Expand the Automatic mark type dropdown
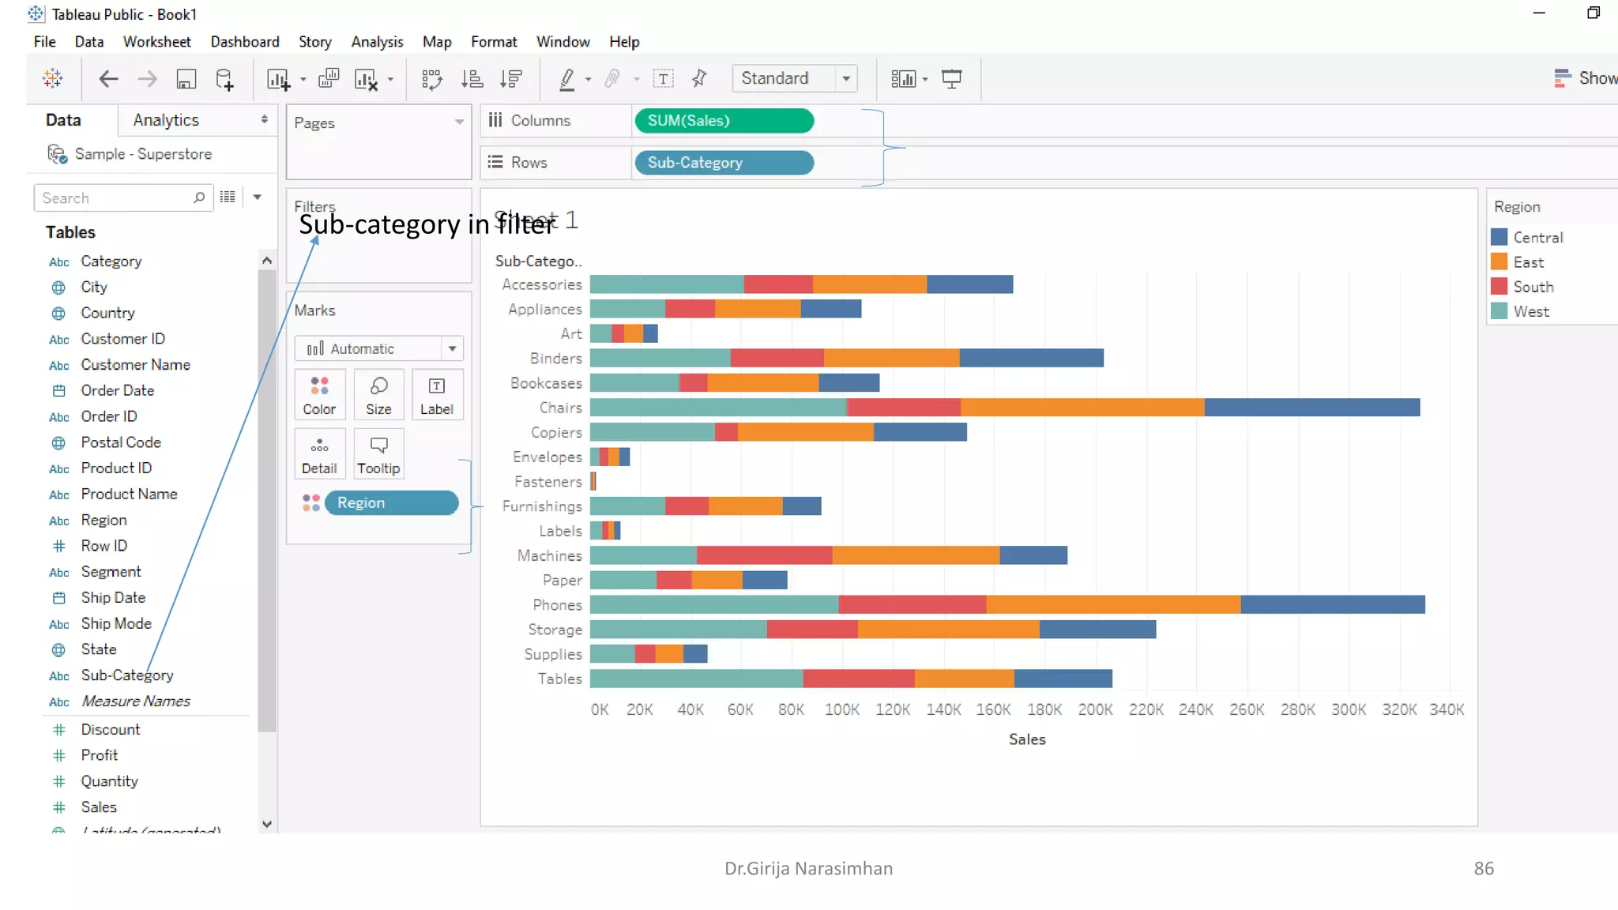The height and width of the screenshot is (910, 1618). 452,348
